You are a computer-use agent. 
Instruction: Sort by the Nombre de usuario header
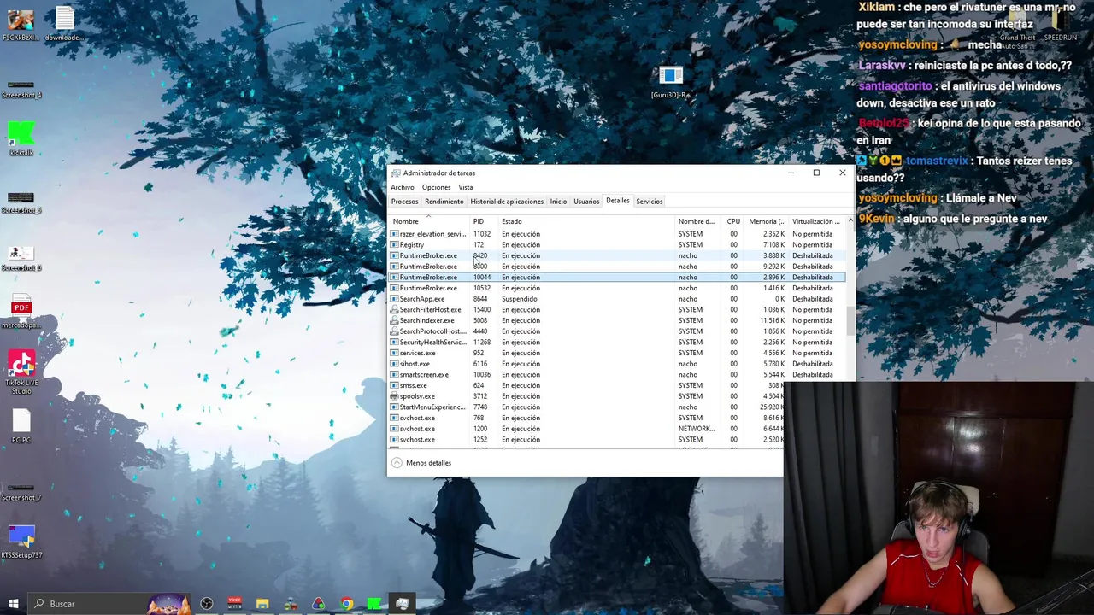coord(699,221)
